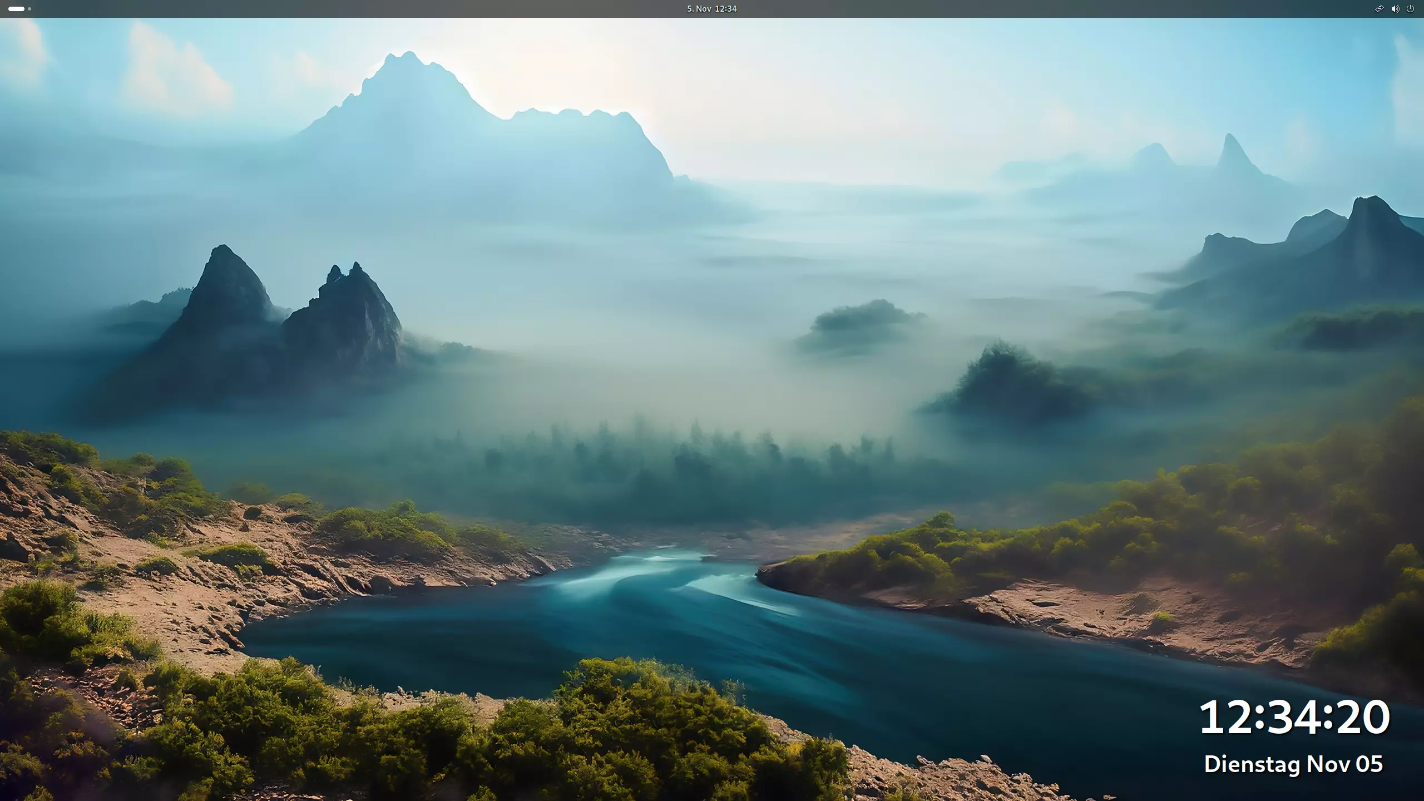The image size is (1424, 801).
Task: Click the wired network connection icon
Action: pyautogui.click(x=1379, y=9)
